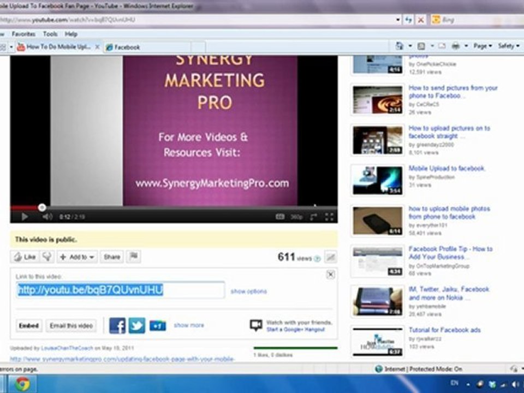Image resolution: width=524 pixels, height=393 pixels.
Task: Share video on Facebook icon
Action: click(x=117, y=325)
